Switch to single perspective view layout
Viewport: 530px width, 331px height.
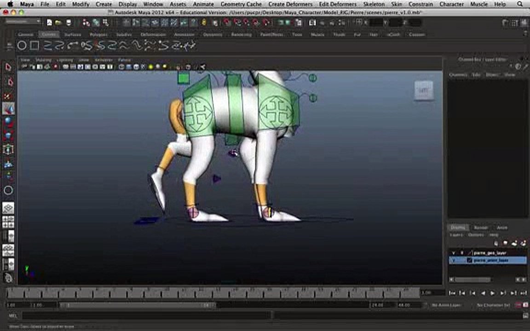point(8,208)
